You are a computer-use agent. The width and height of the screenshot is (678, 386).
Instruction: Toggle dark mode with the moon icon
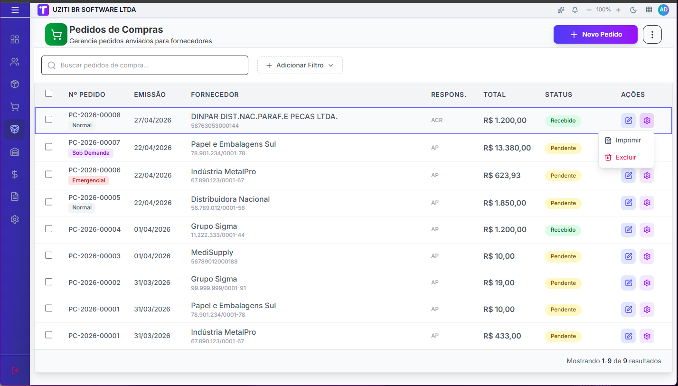[x=633, y=9]
